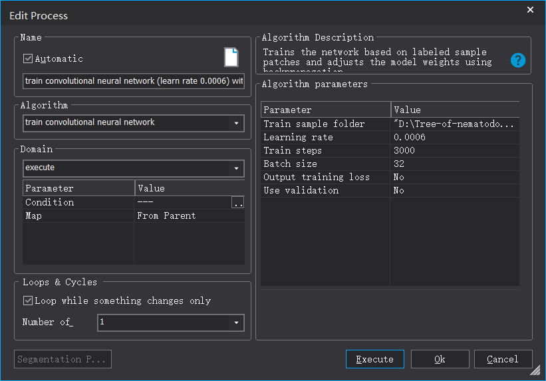Open the execute domain dropdown

(x=236, y=168)
